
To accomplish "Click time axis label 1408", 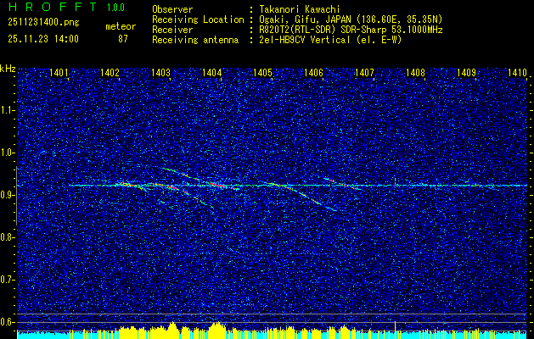I will pyautogui.click(x=415, y=72).
